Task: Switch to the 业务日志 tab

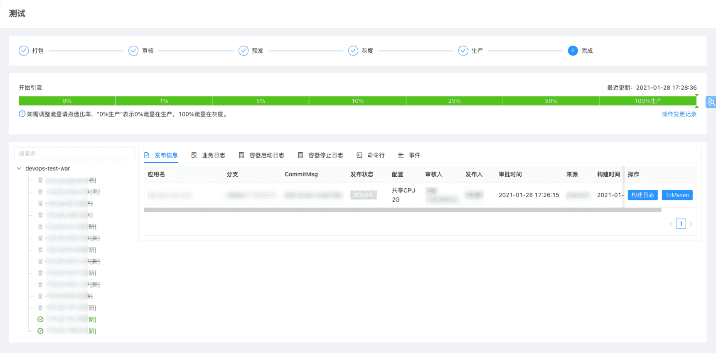Action: 208,155
